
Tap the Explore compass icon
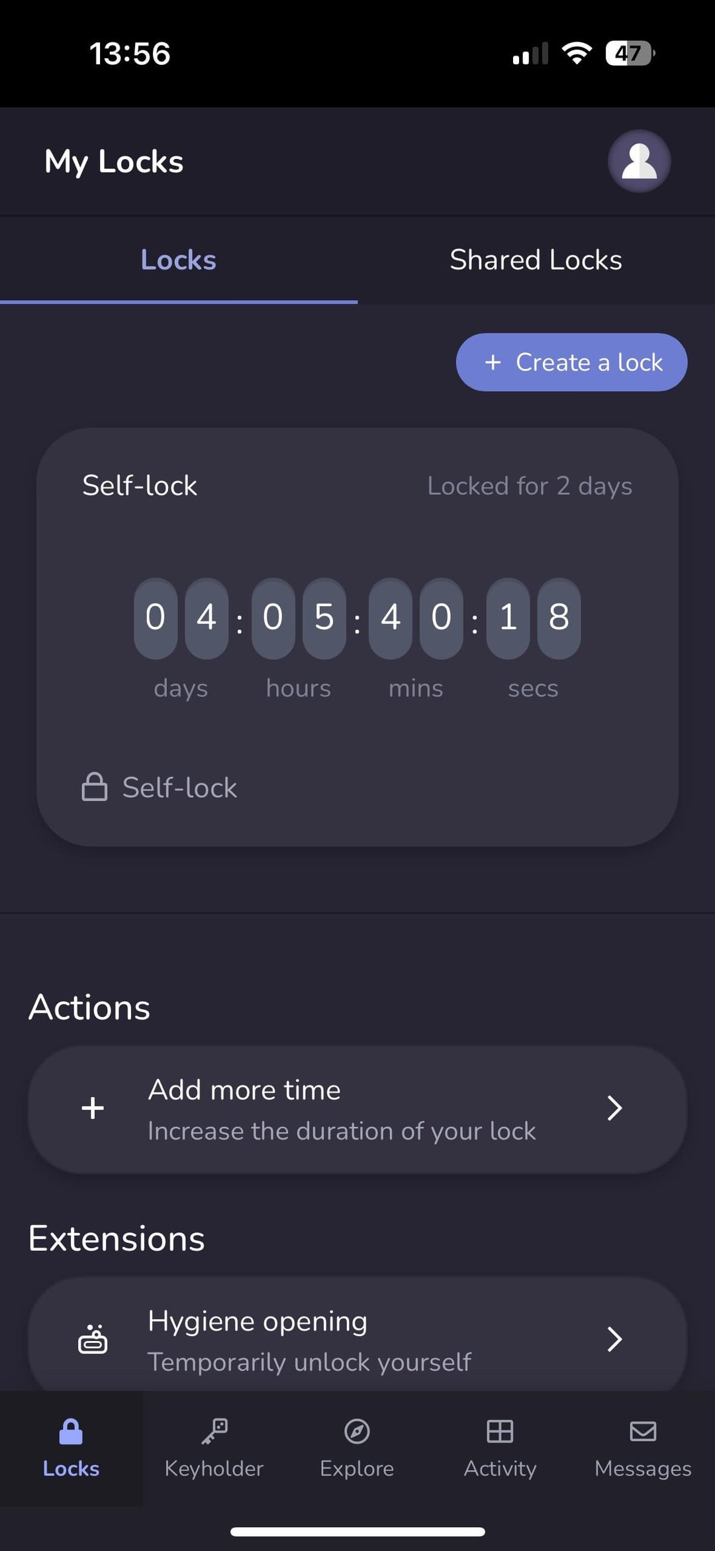[357, 1432]
